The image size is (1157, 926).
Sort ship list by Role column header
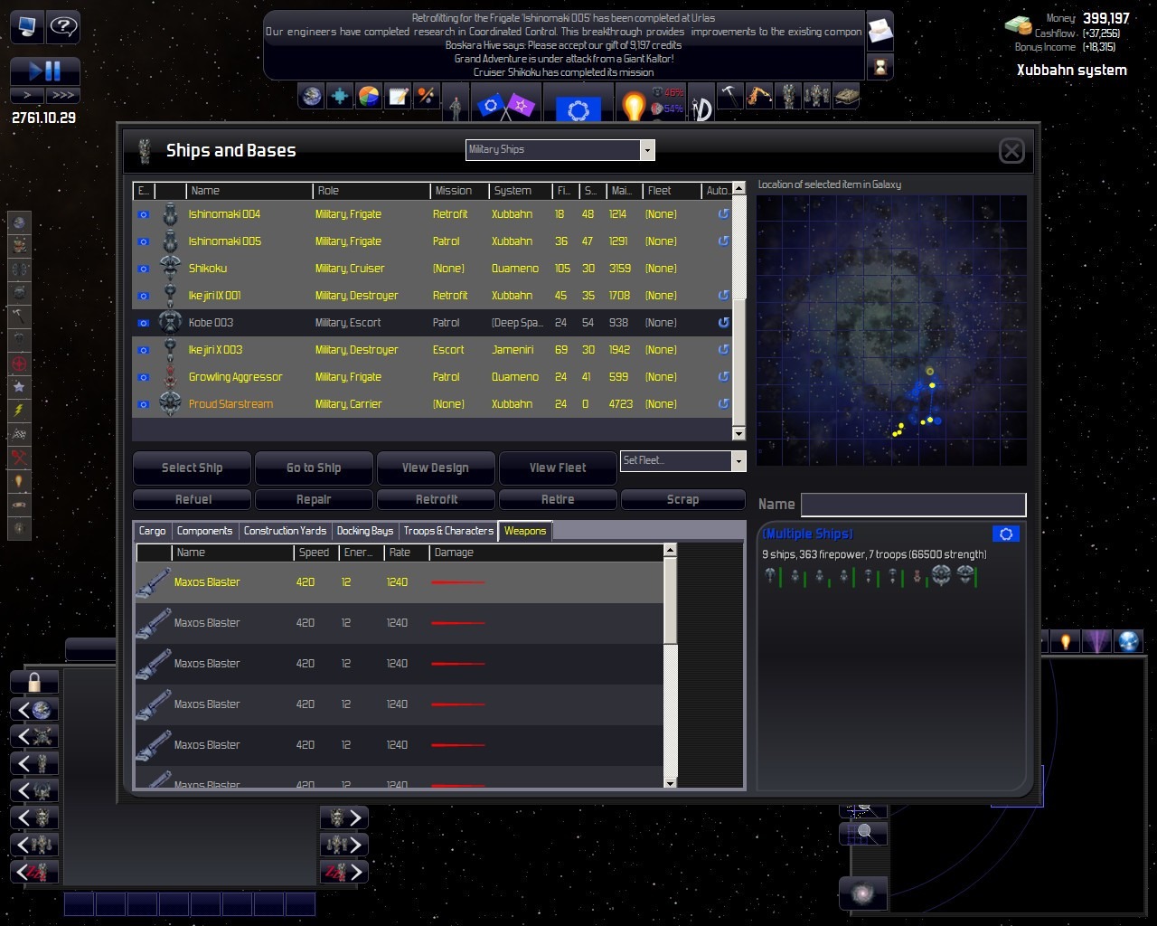pyautogui.click(x=371, y=191)
